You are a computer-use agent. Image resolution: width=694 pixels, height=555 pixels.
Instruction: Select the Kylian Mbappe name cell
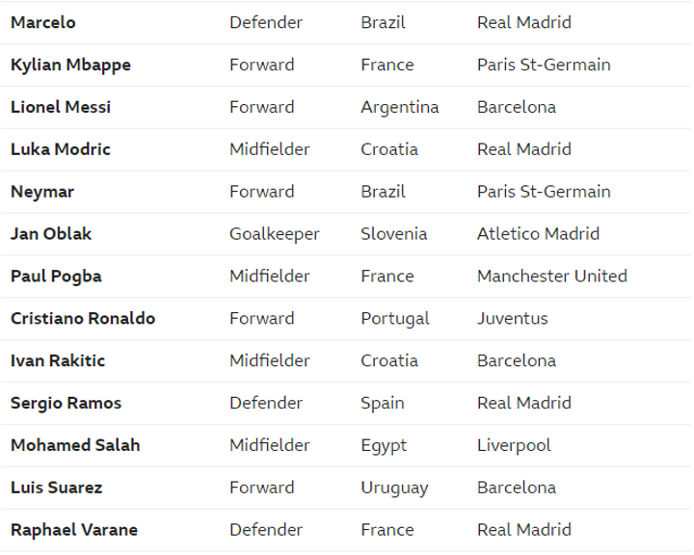click(x=70, y=65)
